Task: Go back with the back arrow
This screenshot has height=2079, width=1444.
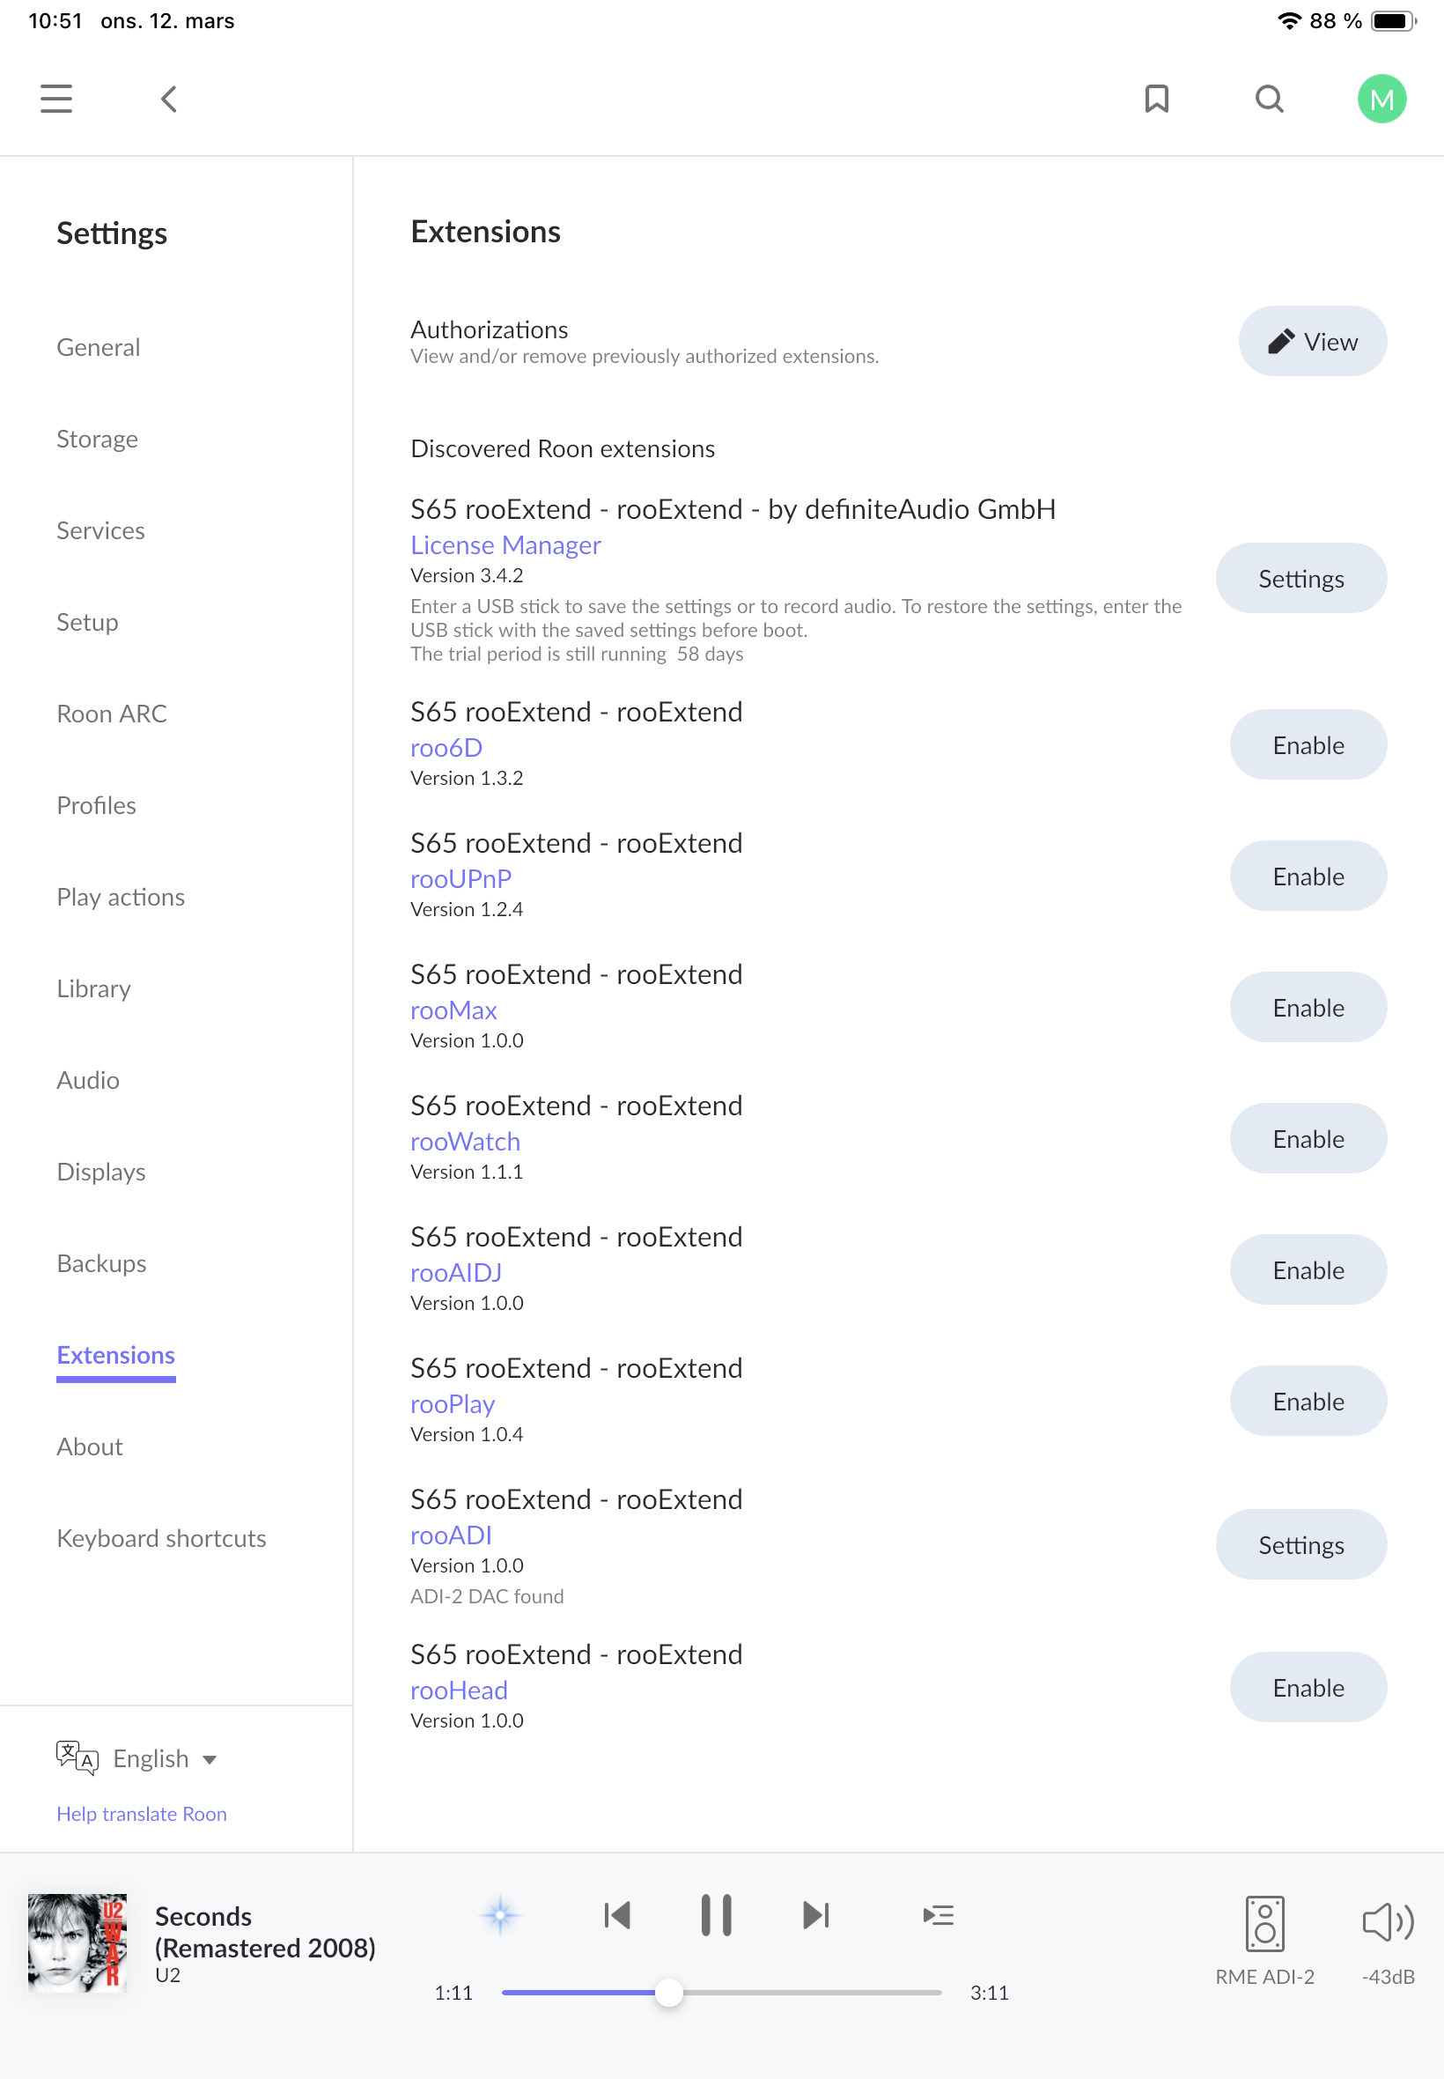Action: 169,99
